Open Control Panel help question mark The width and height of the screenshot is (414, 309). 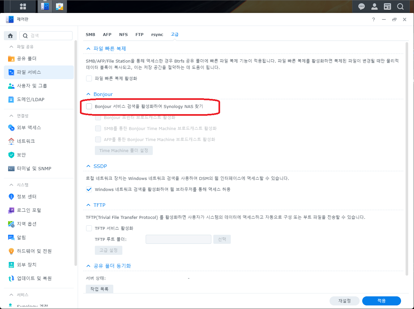tap(374, 19)
